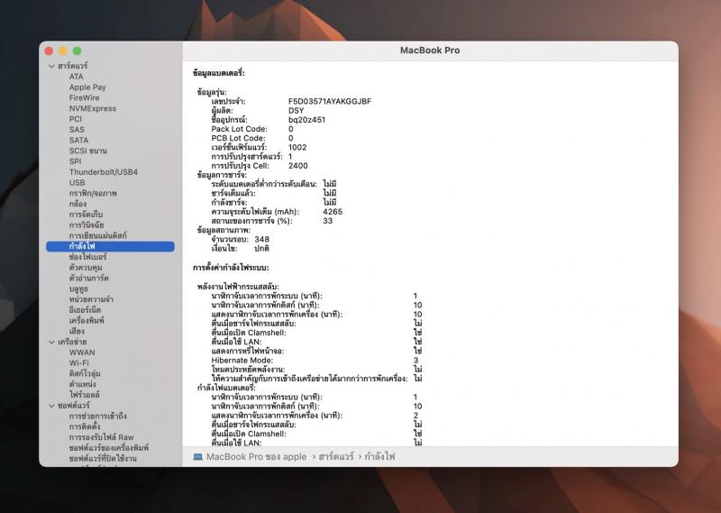Open the FireWire sidebar entry
This screenshot has width=721, height=513.
84,97
